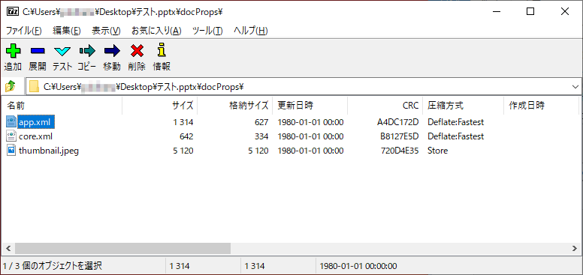Open the お気に入り(A) menu

pos(156,31)
